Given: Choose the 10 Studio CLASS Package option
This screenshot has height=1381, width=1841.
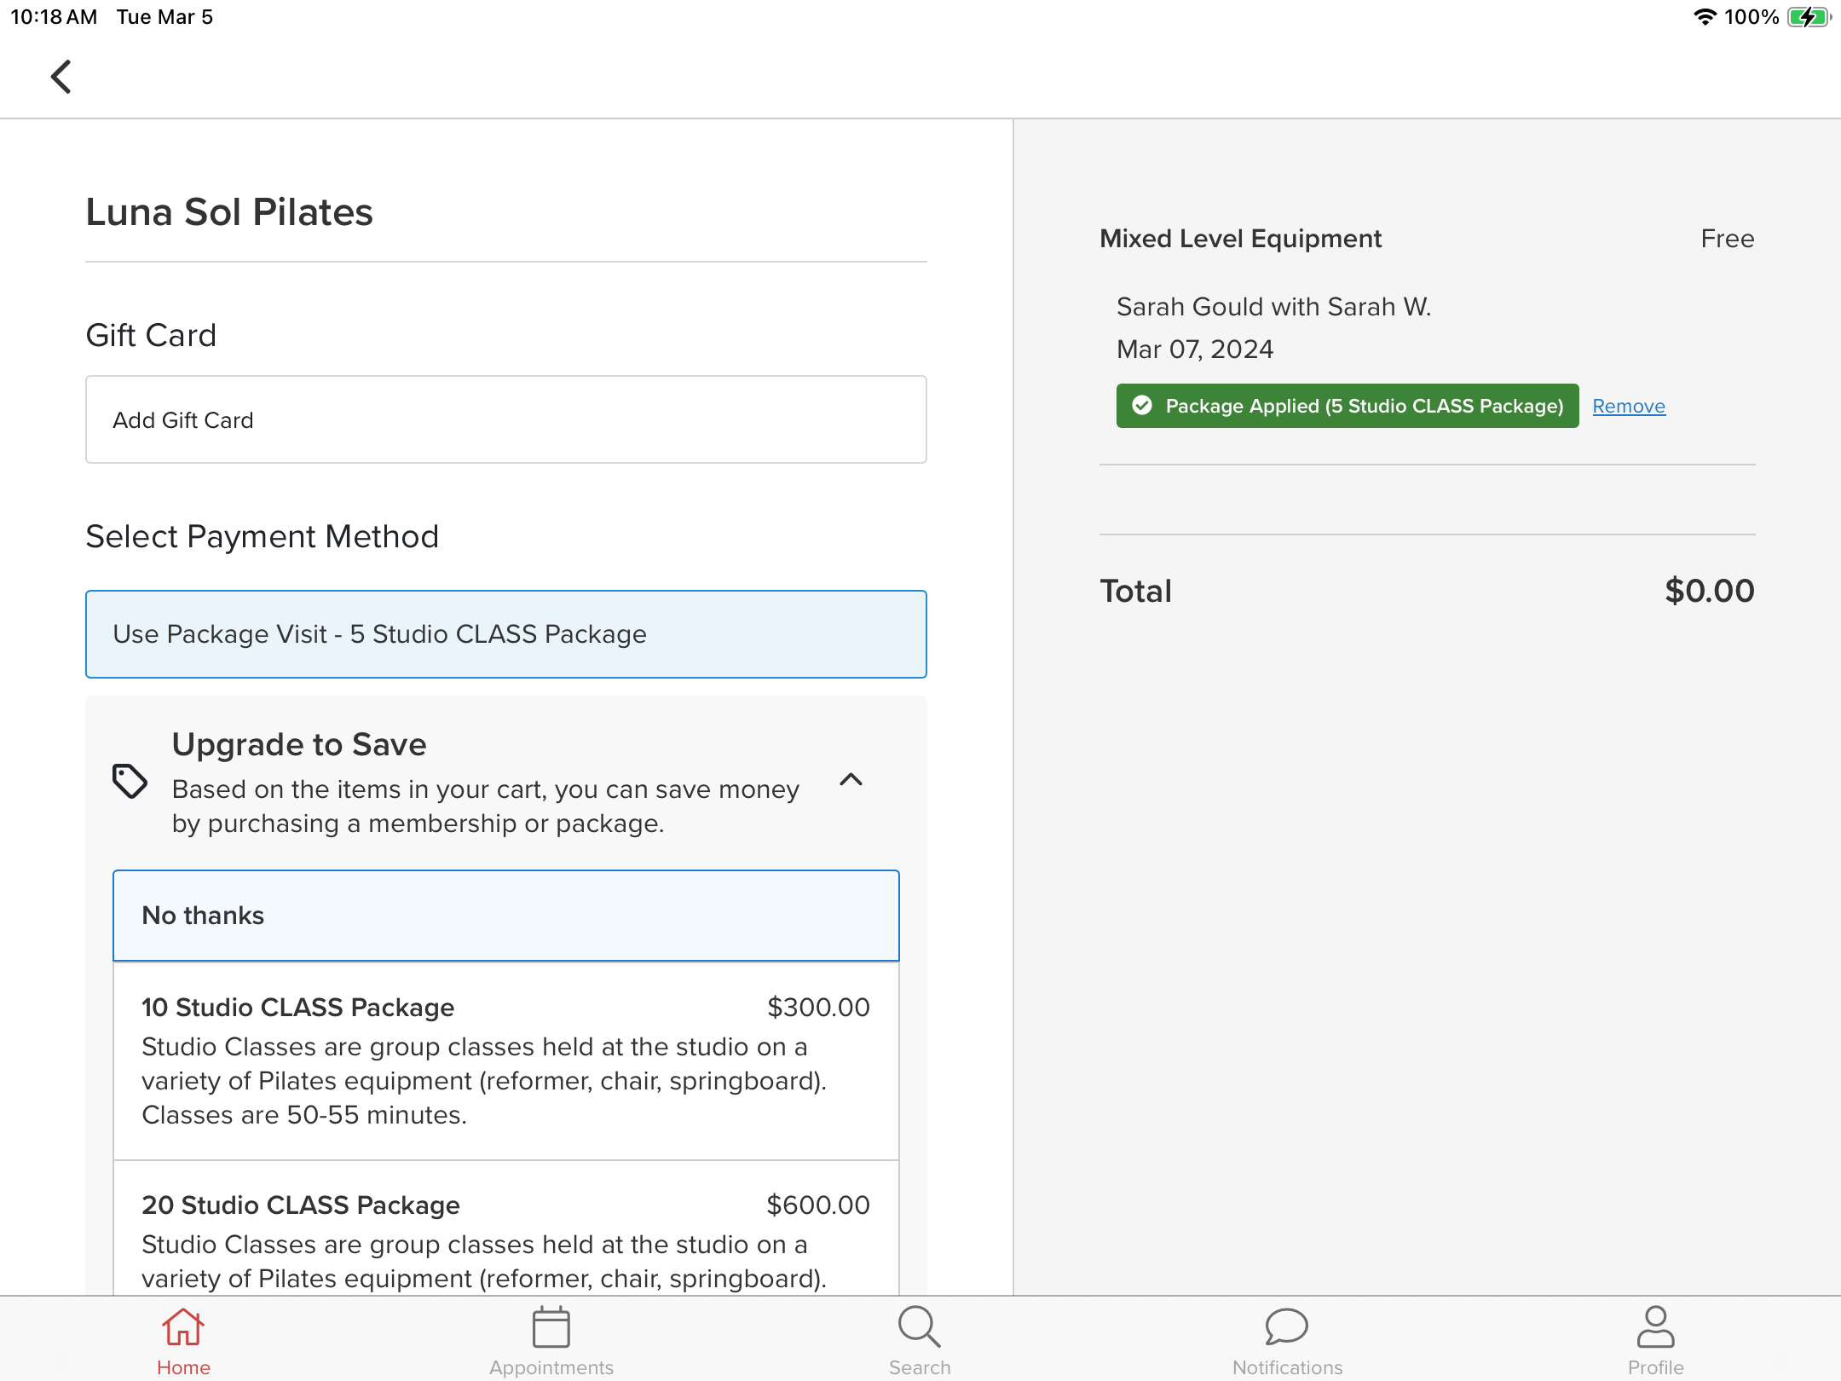Looking at the screenshot, I should click(x=506, y=1060).
